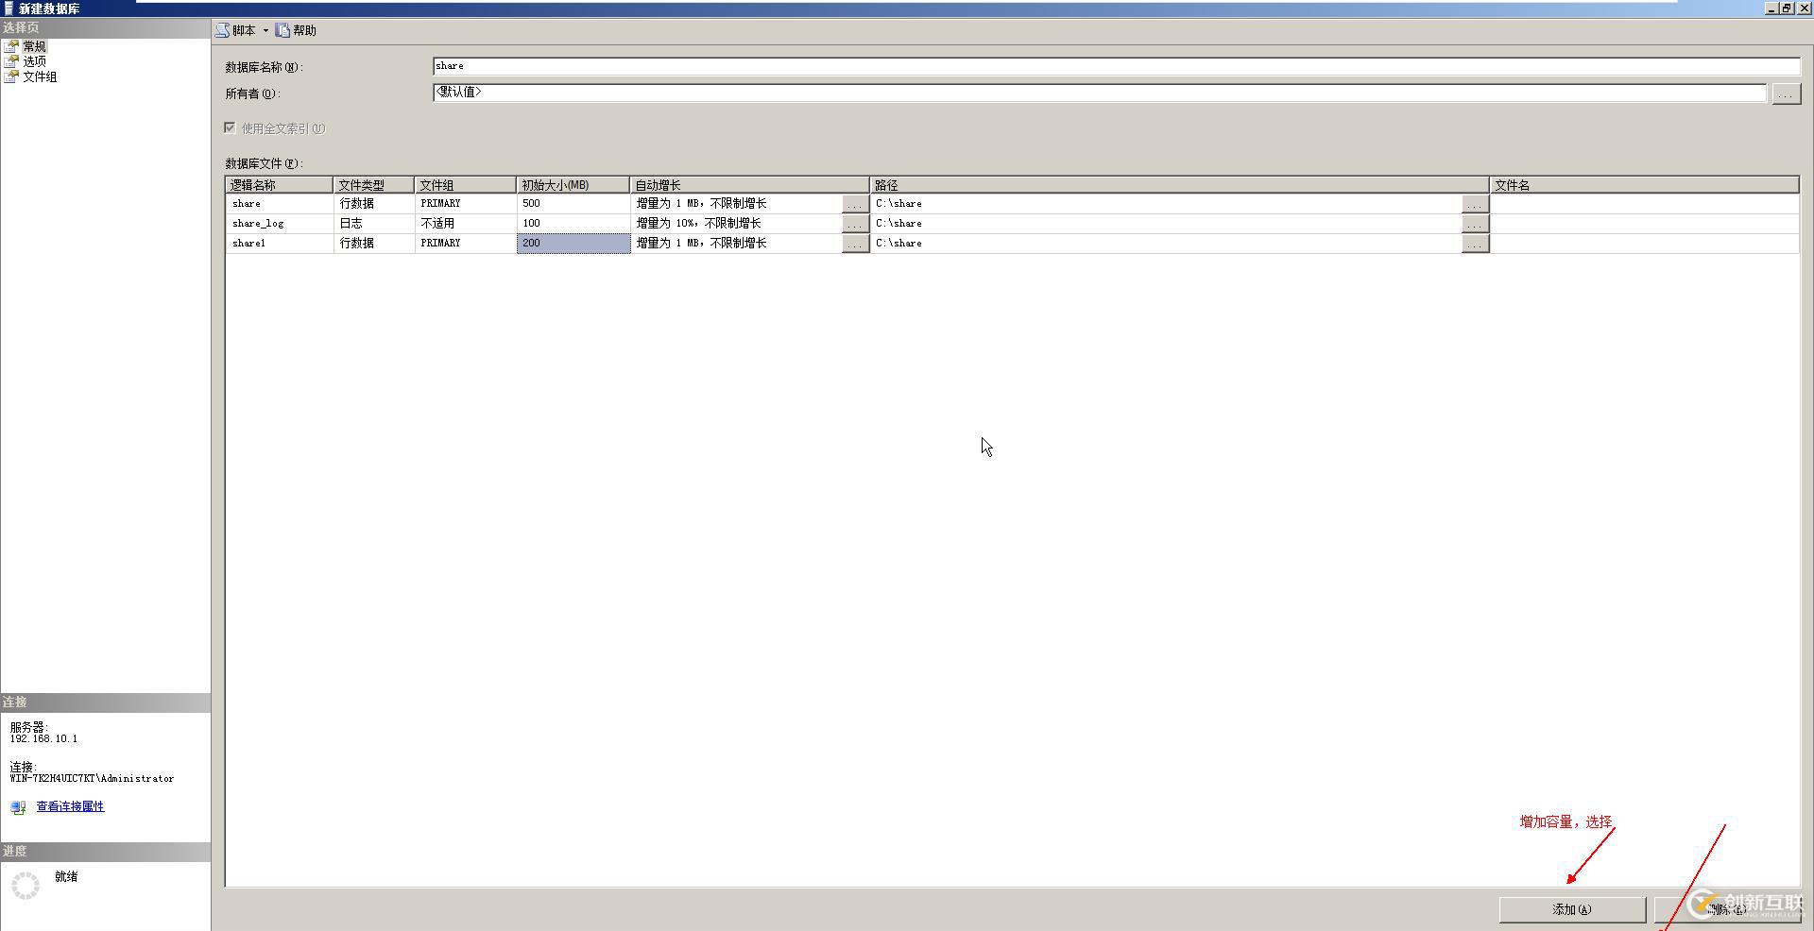This screenshot has height=931, width=1814.
Task: Select the share initial size 500 cell
Action: pyautogui.click(x=573, y=204)
